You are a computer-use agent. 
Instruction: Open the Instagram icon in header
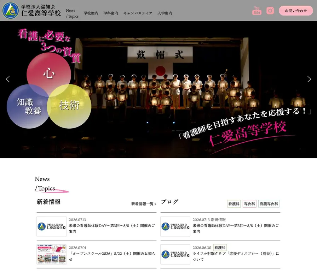coord(270,11)
